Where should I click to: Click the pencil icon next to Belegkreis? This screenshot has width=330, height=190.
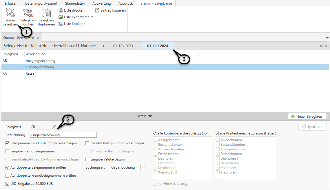click(x=54, y=127)
